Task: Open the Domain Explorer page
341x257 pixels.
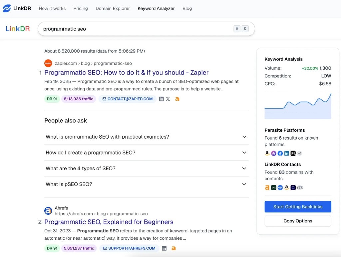Action: coord(113,8)
